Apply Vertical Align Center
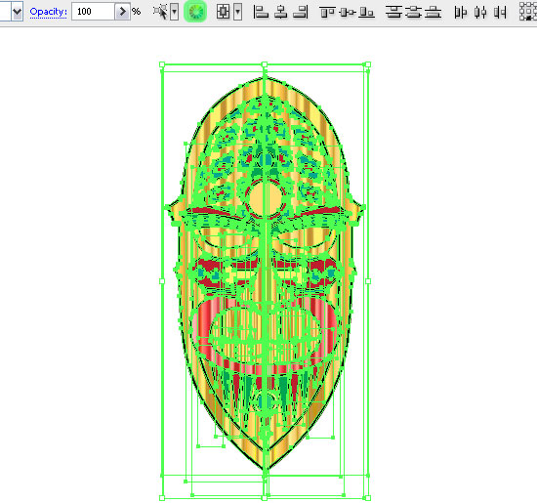 pos(348,13)
